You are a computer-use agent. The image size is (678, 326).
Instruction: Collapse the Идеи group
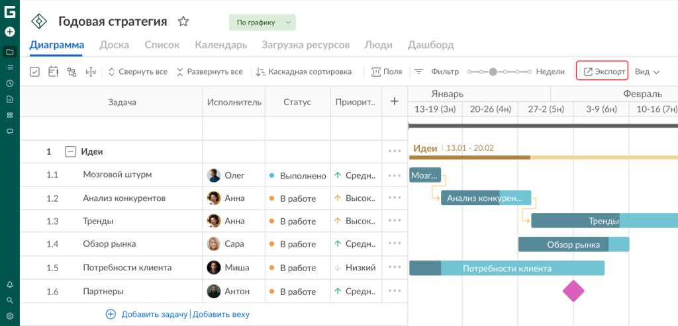coord(70,151)
